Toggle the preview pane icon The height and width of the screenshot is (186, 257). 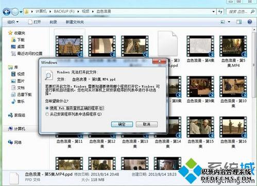239,22
